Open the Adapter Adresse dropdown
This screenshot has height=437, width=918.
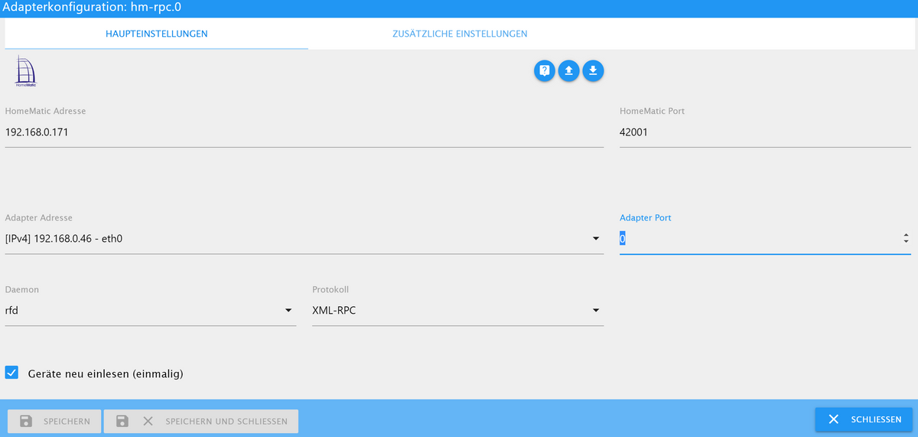point(304,239)
